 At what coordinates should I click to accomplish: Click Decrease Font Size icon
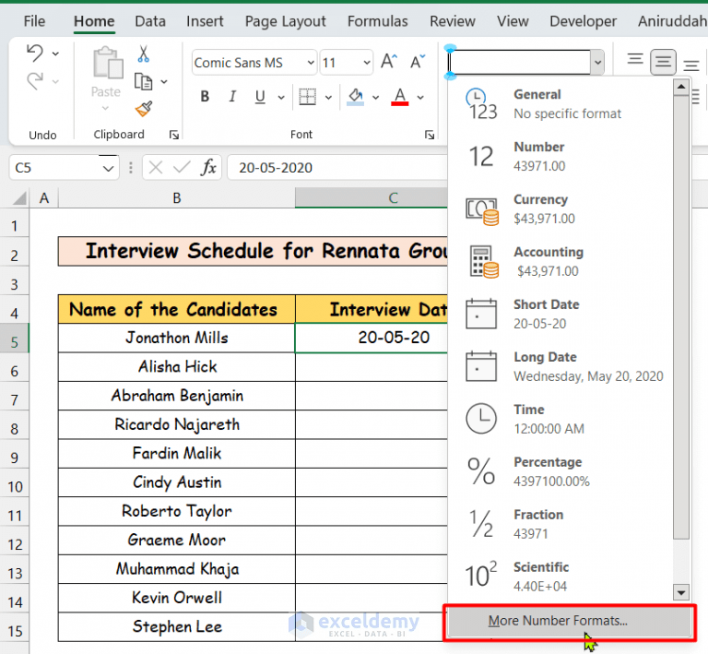pyautogui.click(x=418, y=62)
